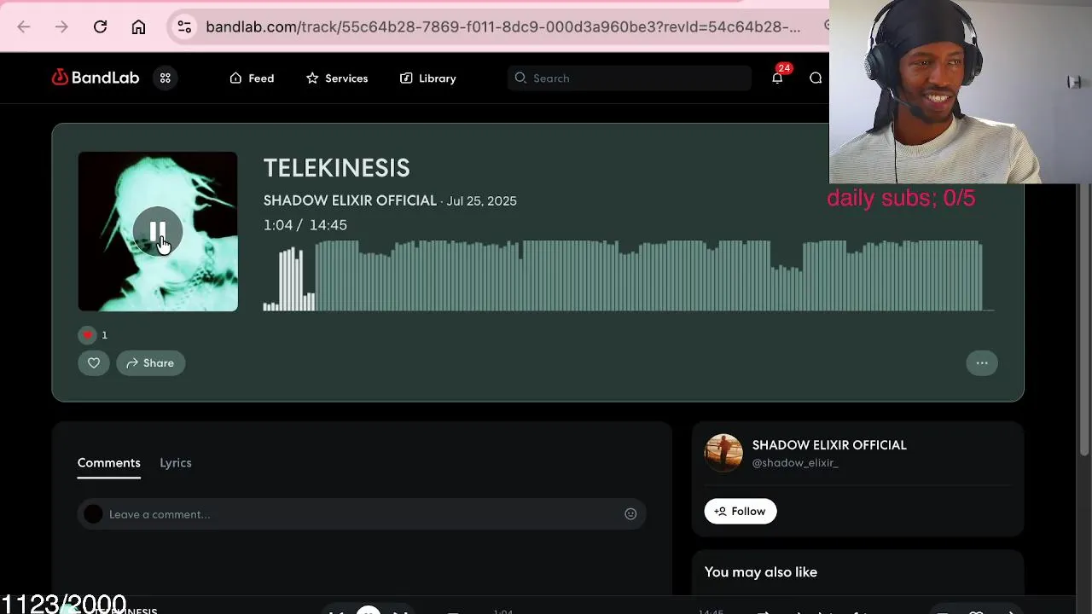Click the TELEKINESIS track title
Image resolution: width=1092 pixels, height=614 pixels.
pyautogui.click(x=336, y=168)
